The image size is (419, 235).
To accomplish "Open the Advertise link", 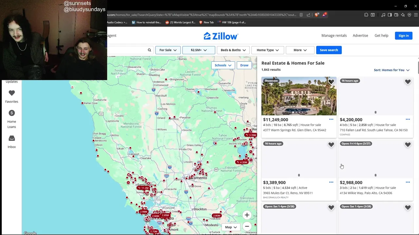I will click(360, 36).
